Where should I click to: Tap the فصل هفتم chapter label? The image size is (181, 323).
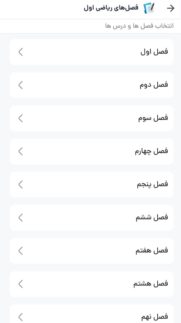point(152,251)
